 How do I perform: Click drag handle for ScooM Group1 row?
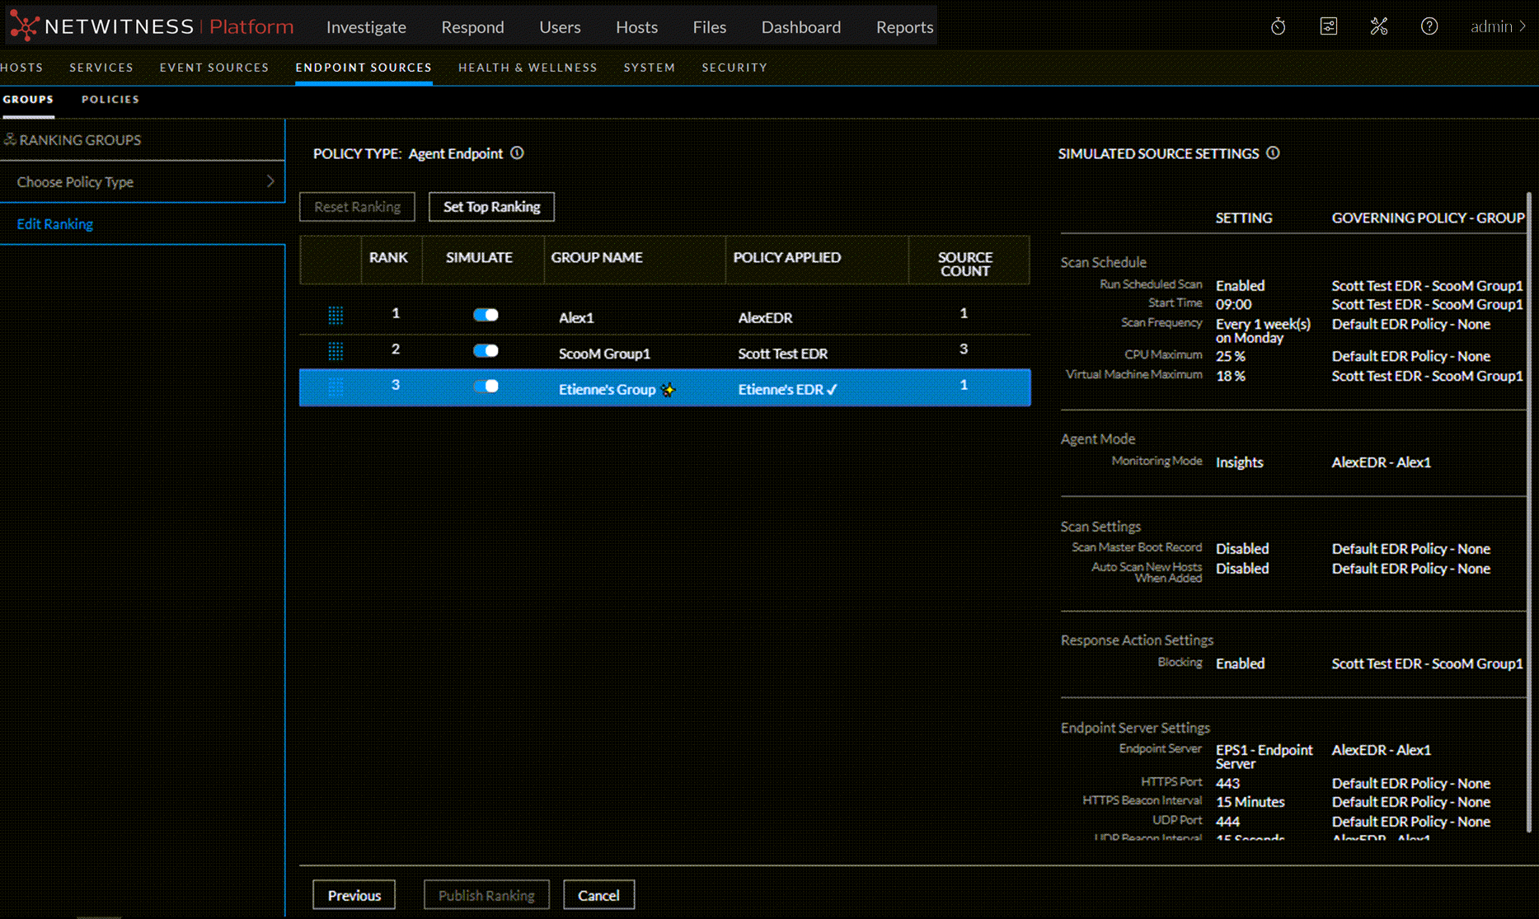(335, 351)
